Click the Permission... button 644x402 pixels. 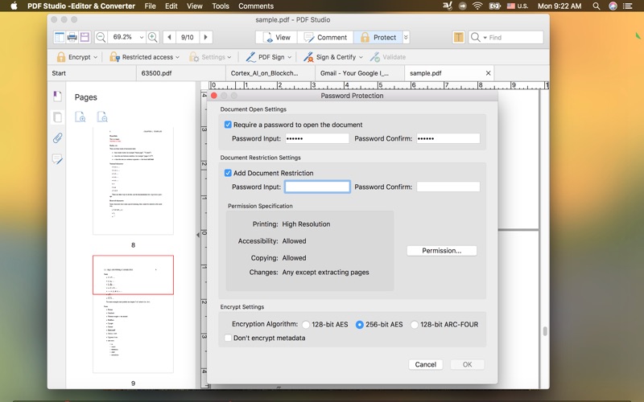[441, 251]
